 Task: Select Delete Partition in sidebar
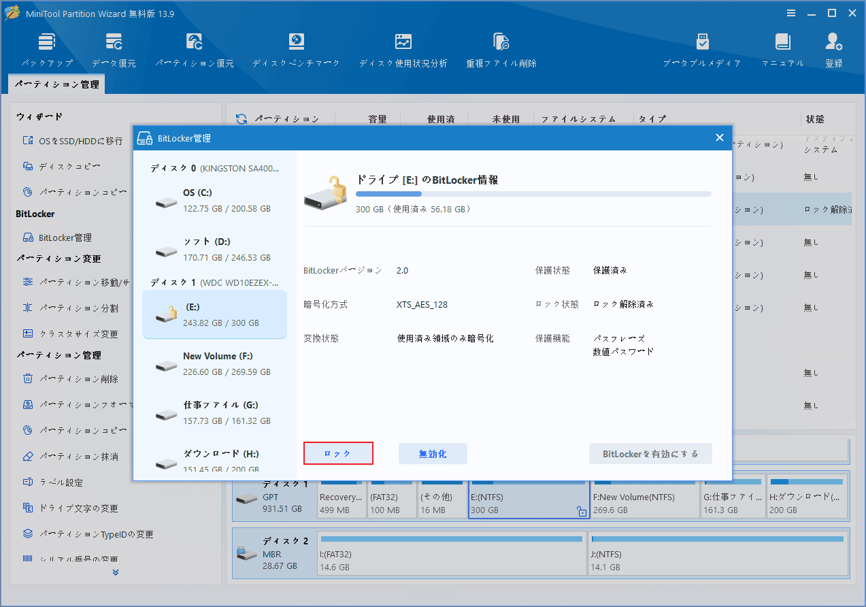pos(70,379)
